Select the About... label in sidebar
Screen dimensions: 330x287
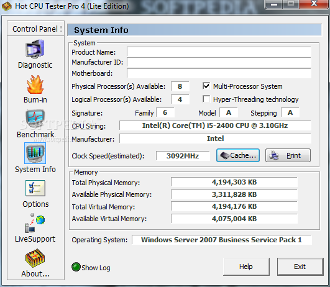pos(35,274)
